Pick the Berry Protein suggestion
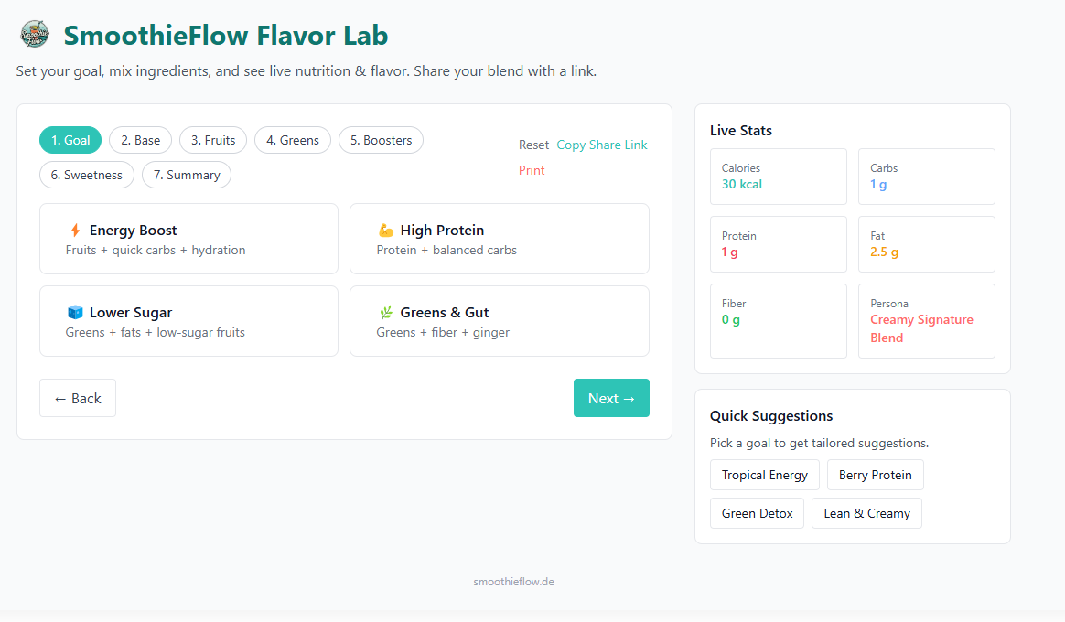This screenshot has height=622, width=1065. 876,475
